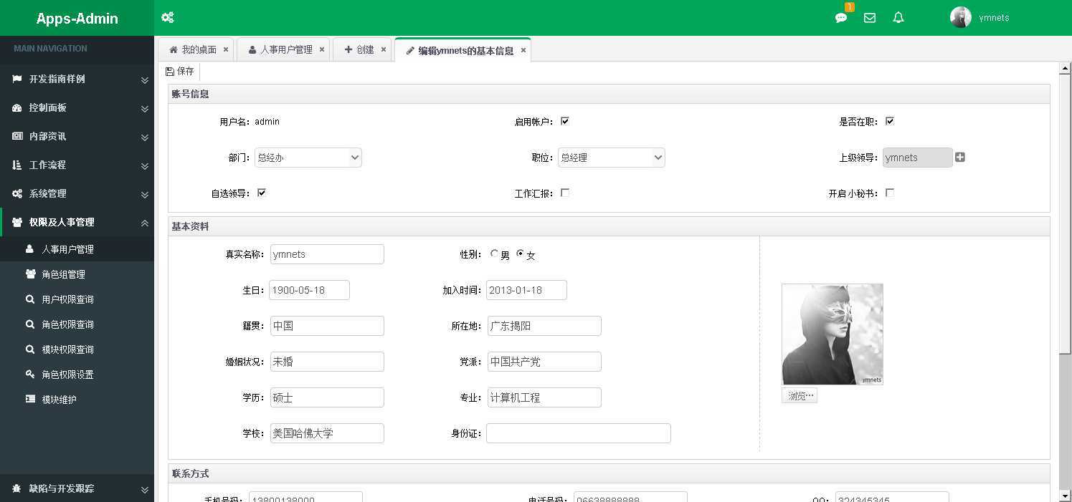Click the user icon beside 人事用户管理
Image resolution: width=1072 pixels, height=502 pixels.
(x=30, y=249)
